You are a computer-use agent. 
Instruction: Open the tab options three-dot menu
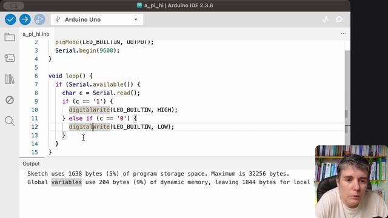coord(344,33)
